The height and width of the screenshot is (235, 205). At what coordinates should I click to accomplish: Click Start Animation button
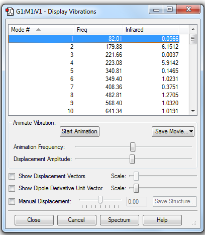click(79, 131)
